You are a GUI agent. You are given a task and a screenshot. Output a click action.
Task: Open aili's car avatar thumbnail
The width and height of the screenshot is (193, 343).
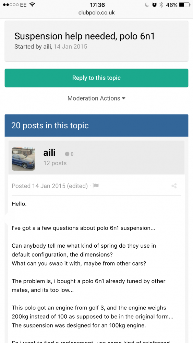23,159
